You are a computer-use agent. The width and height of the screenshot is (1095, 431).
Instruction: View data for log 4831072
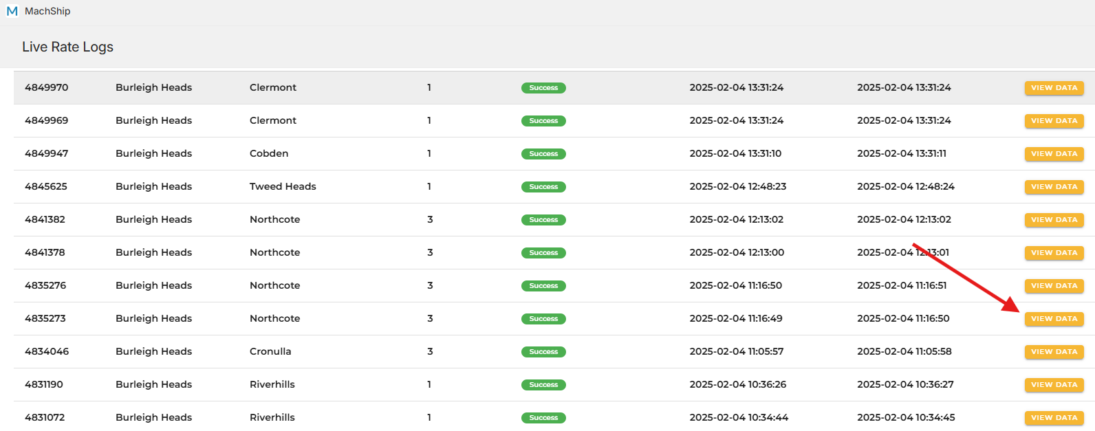pyautogui.click(x=1054, y=418)
